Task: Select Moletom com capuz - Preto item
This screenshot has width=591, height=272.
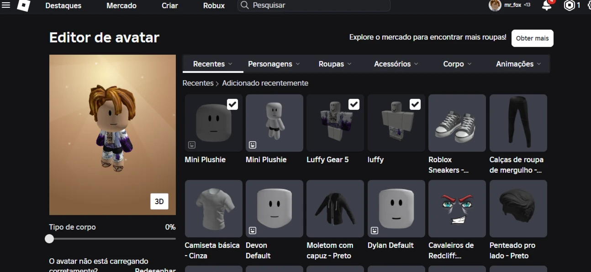Action: 335,209
